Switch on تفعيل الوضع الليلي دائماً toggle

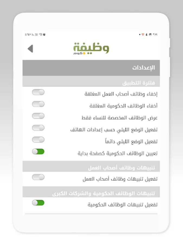(x=38, y=140)
